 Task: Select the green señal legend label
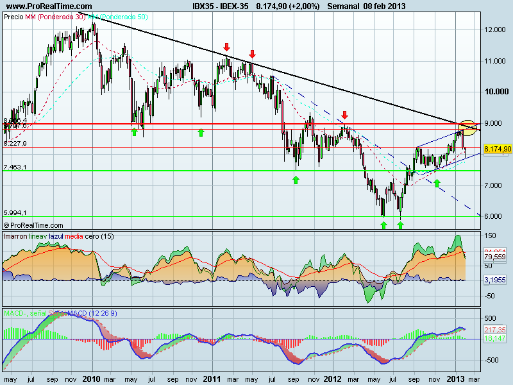[38, 313]
